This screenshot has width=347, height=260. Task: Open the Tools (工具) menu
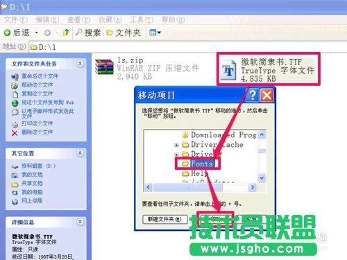[142, 20]
